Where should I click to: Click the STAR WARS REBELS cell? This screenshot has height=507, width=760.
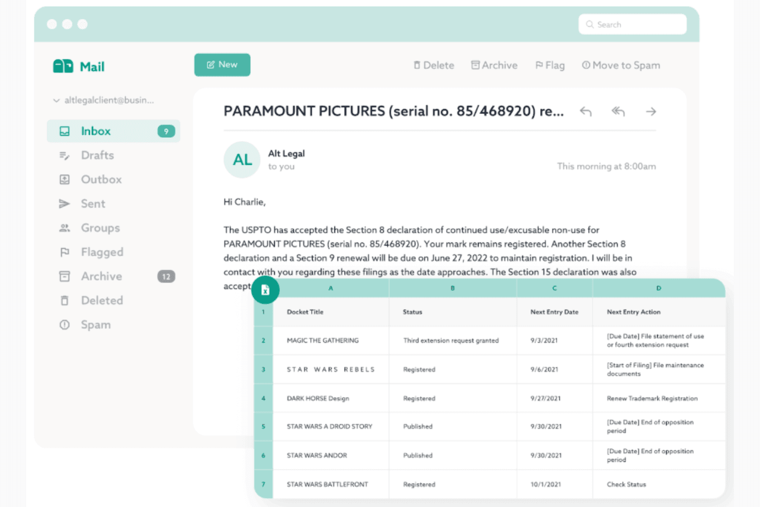point(331,369)
